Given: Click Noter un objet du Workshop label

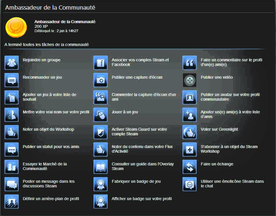Looking at the screenshot, I should pos(48,129).
